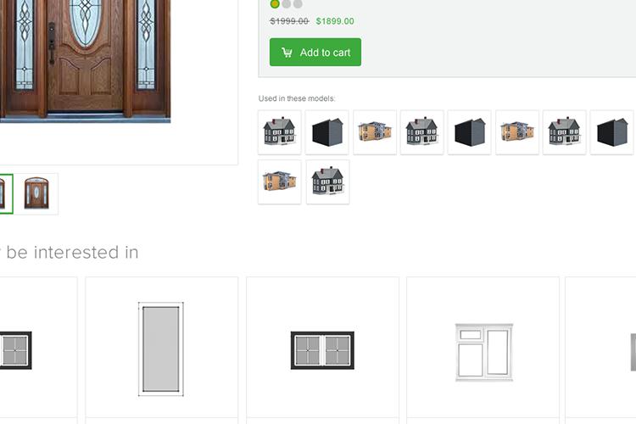Open the fifth model thumbnail, dark building
Screen dimensions: 636x424
[469, 132]
